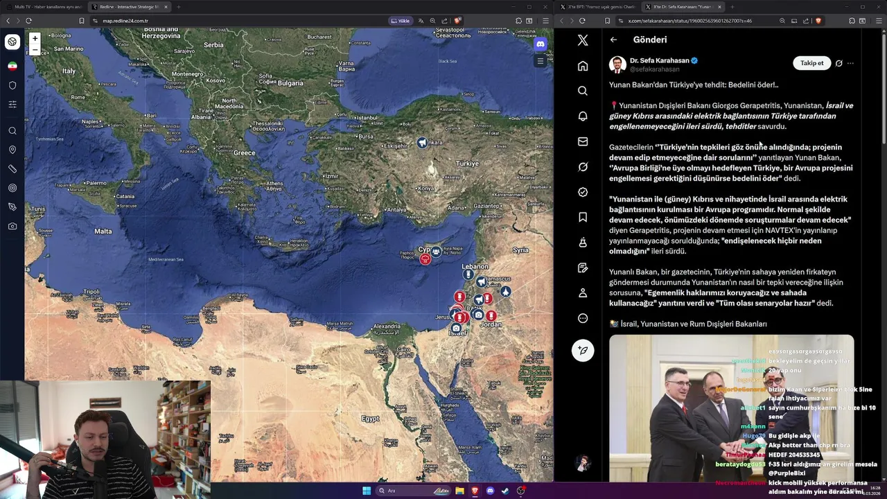Follow with Takip et button
This screenshot has width=887, height=499.
click(811, 63)
